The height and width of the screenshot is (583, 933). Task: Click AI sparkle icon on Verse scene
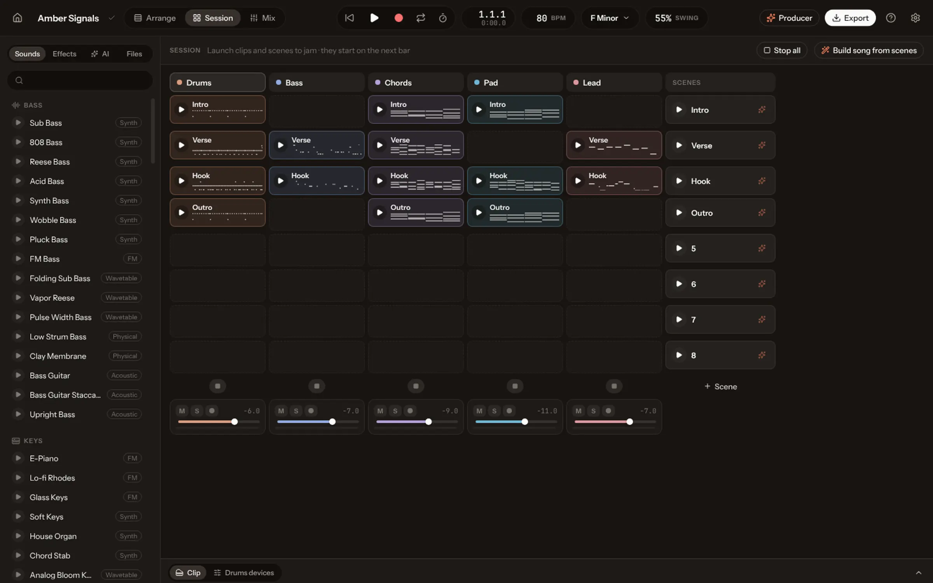click(x=762, y=145)
